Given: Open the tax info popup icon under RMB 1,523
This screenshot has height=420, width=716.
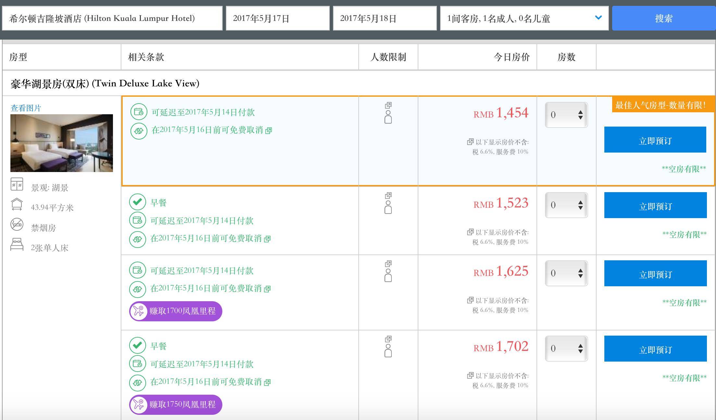Looking at the screenshot, I should pyautogui.click(x=470, y=232).
